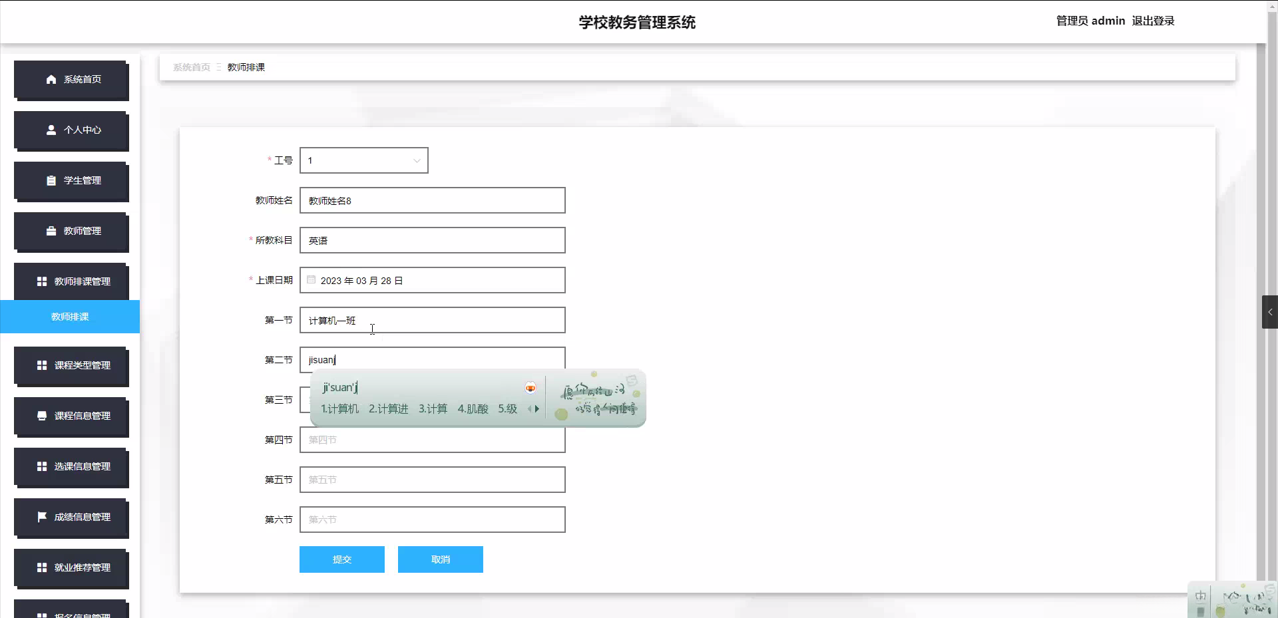
Task: Click 退出登录 link
Action: click(x=1153, y=21)
